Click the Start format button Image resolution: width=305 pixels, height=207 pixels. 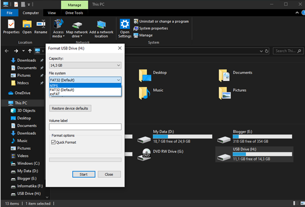click(x=84, y=174)
